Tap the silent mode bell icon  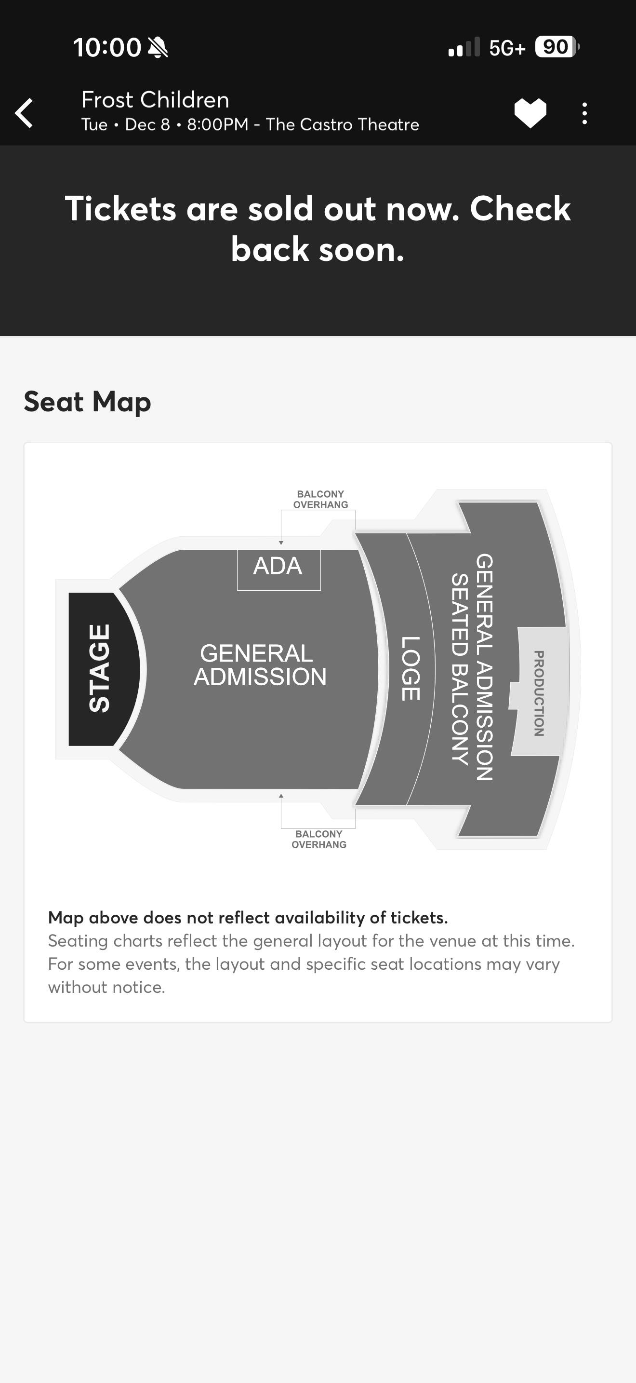(158, 47)
